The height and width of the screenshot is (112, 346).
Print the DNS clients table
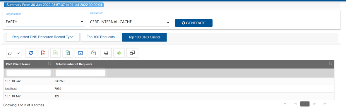tap(106, 53)
